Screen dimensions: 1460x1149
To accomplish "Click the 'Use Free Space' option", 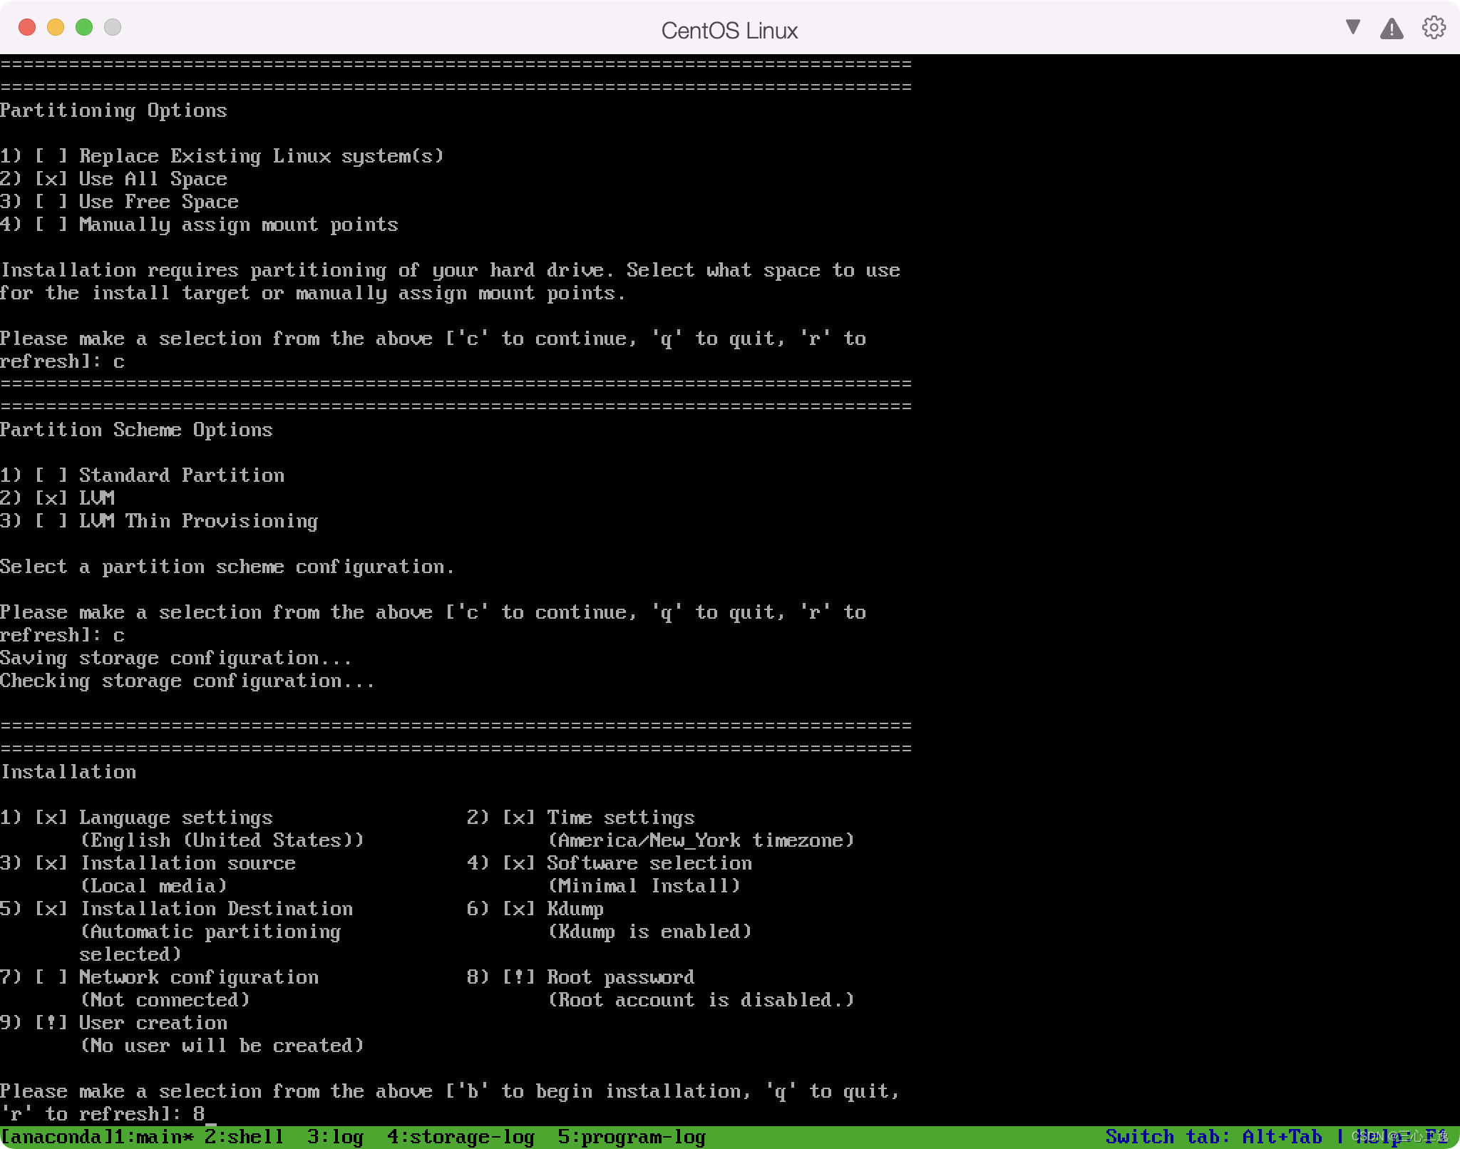I will pos(119,202).
